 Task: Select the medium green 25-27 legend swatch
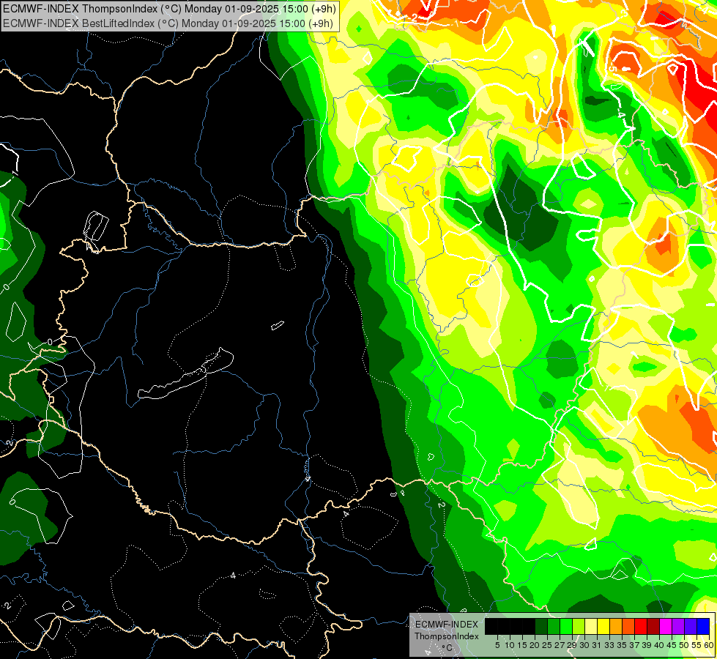coord(554,626)
